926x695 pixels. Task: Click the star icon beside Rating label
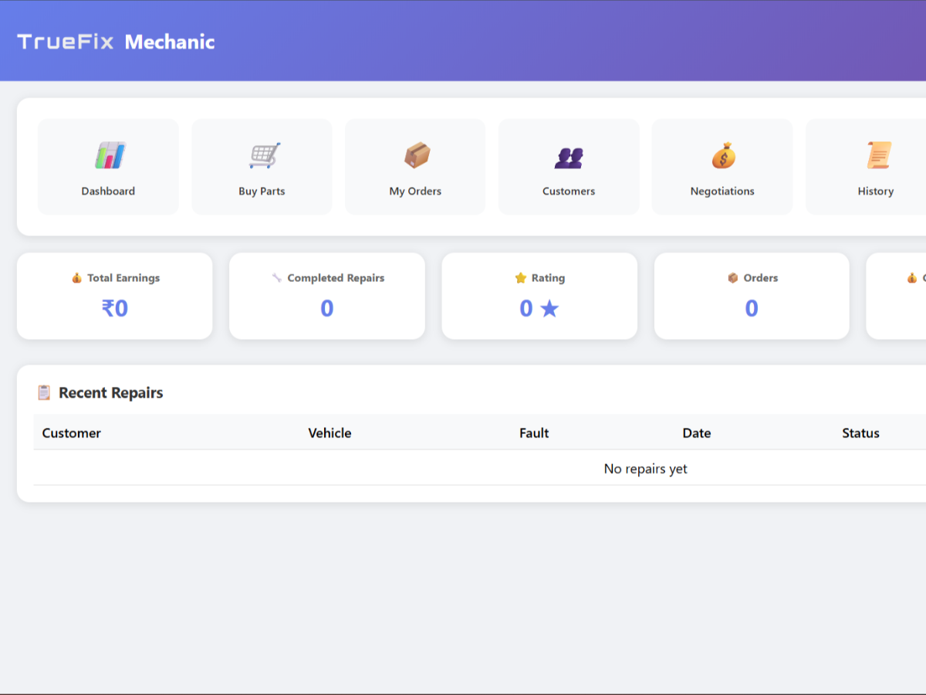(520, 278)
